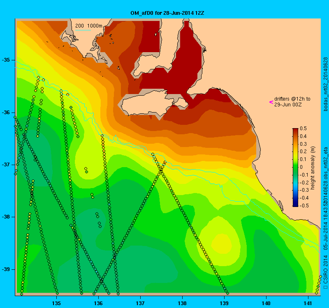
Task: Click the 'bodas_nrt02_20140628' vertical label
Action: [x=325, y=84]
